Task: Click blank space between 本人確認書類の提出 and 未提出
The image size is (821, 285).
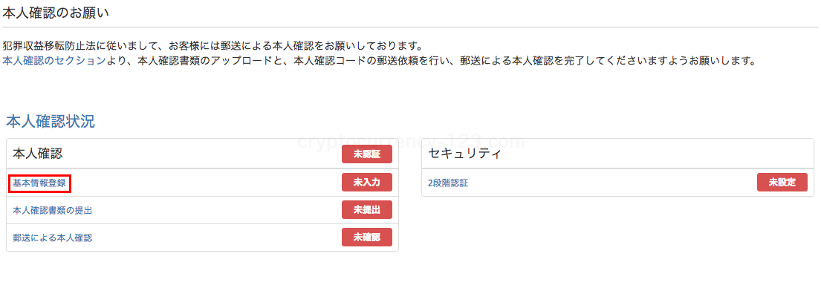Action: click(x=217, y=210)
